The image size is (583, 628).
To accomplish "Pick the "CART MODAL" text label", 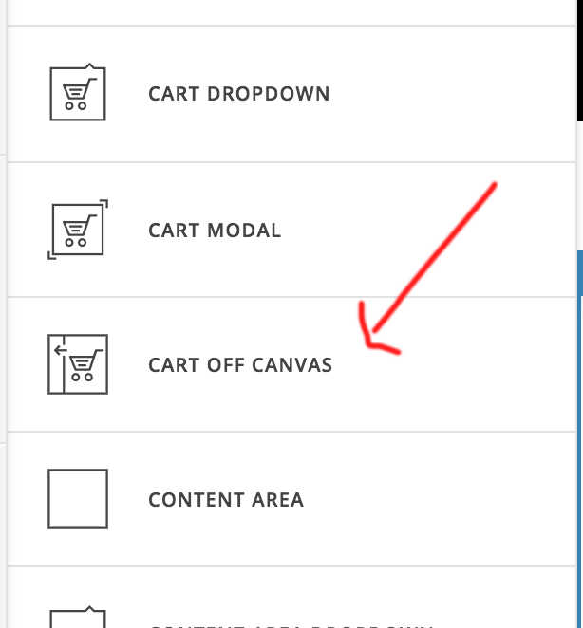I will (215, 231).
